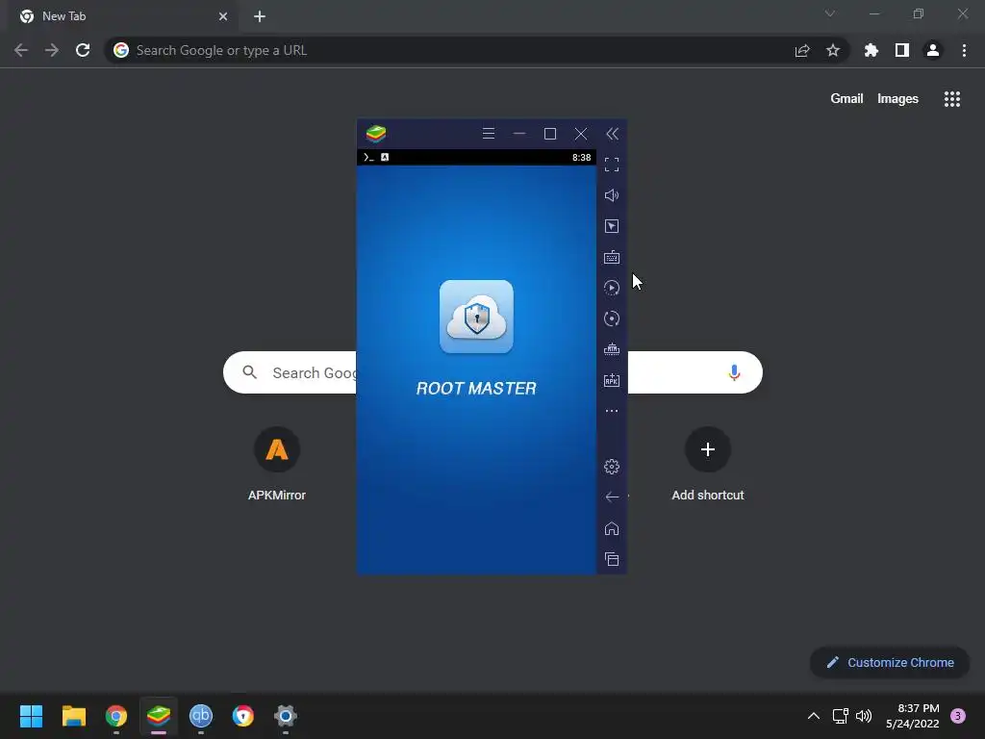Open recent apps icon in BlueStacks sidebar
The height and width of the screenshot is (739, 985).
click(x=611, y=559)
